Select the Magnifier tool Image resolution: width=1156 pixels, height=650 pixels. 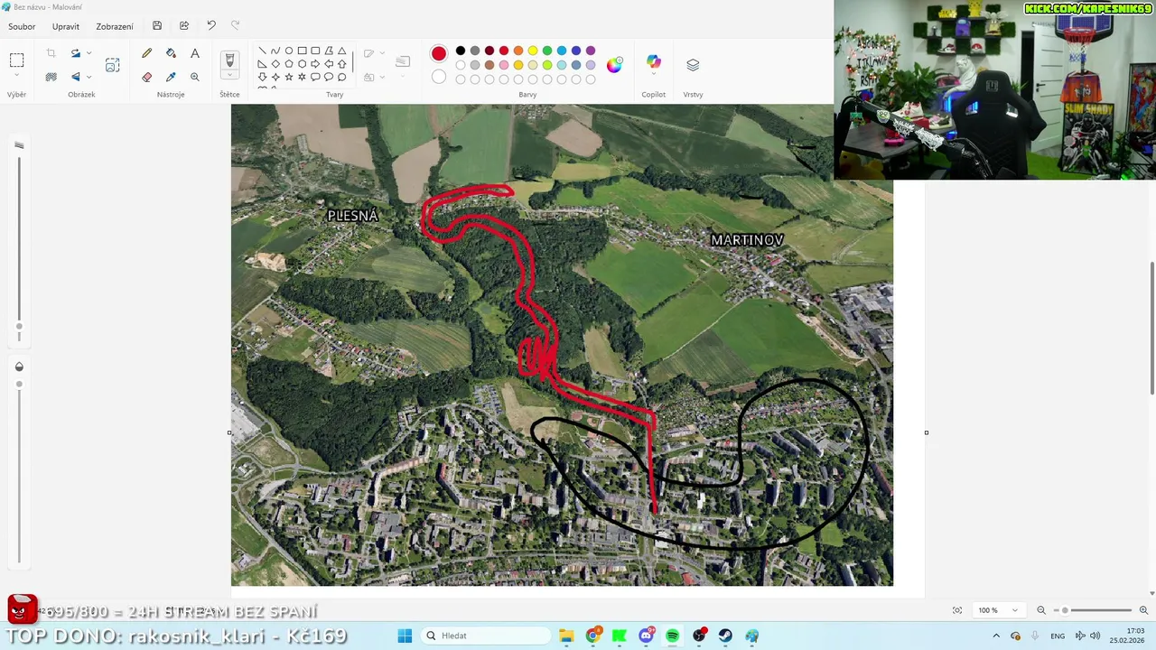tap(194, 77)
